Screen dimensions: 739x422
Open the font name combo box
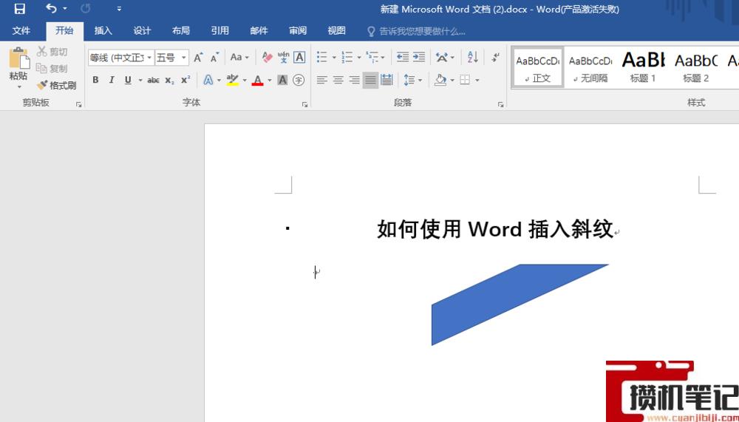click(x=121, y=58)
